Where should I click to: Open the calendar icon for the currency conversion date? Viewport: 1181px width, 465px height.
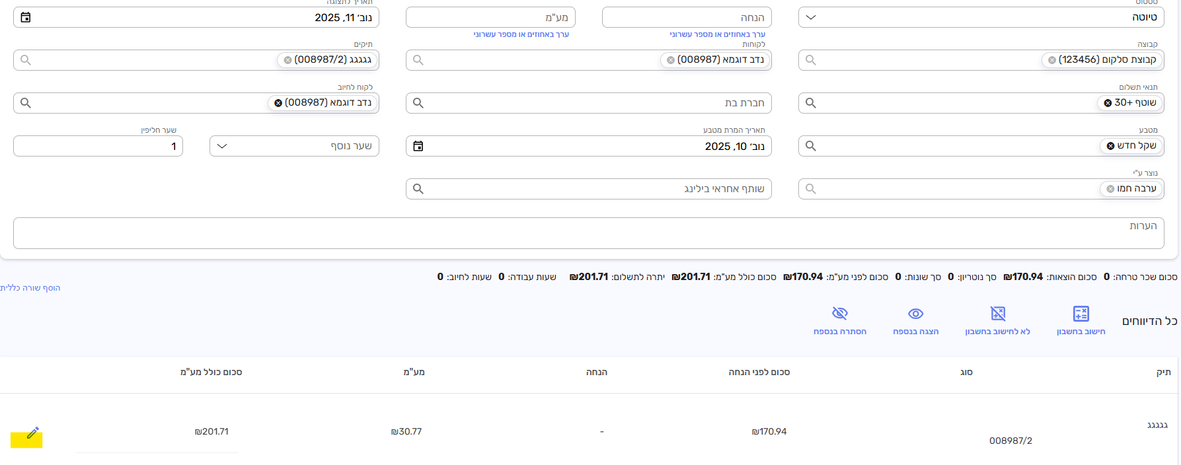[x=418, y=146]
